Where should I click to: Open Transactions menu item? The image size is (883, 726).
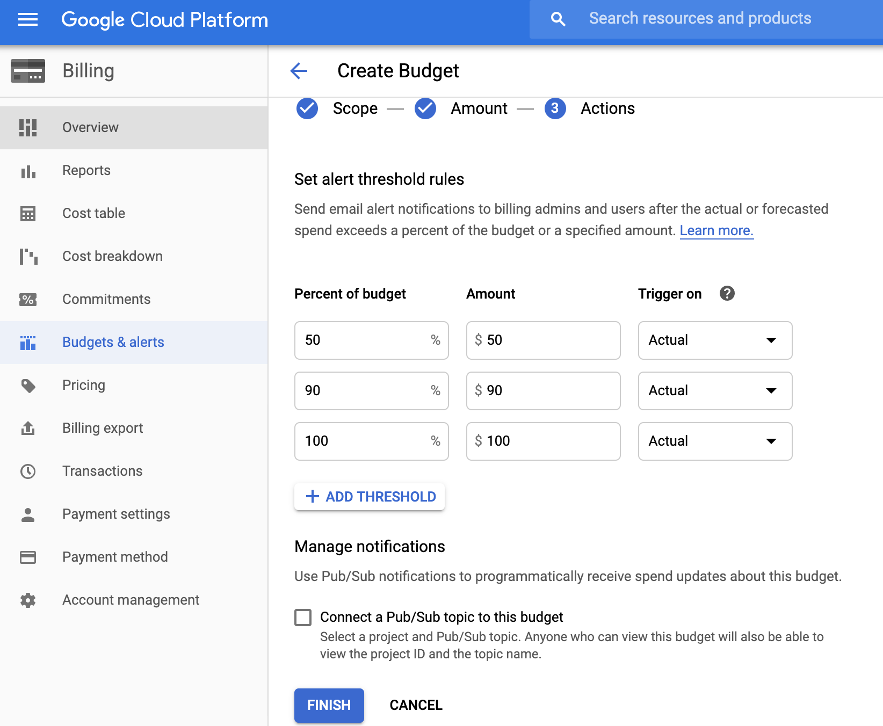[134, 471]
